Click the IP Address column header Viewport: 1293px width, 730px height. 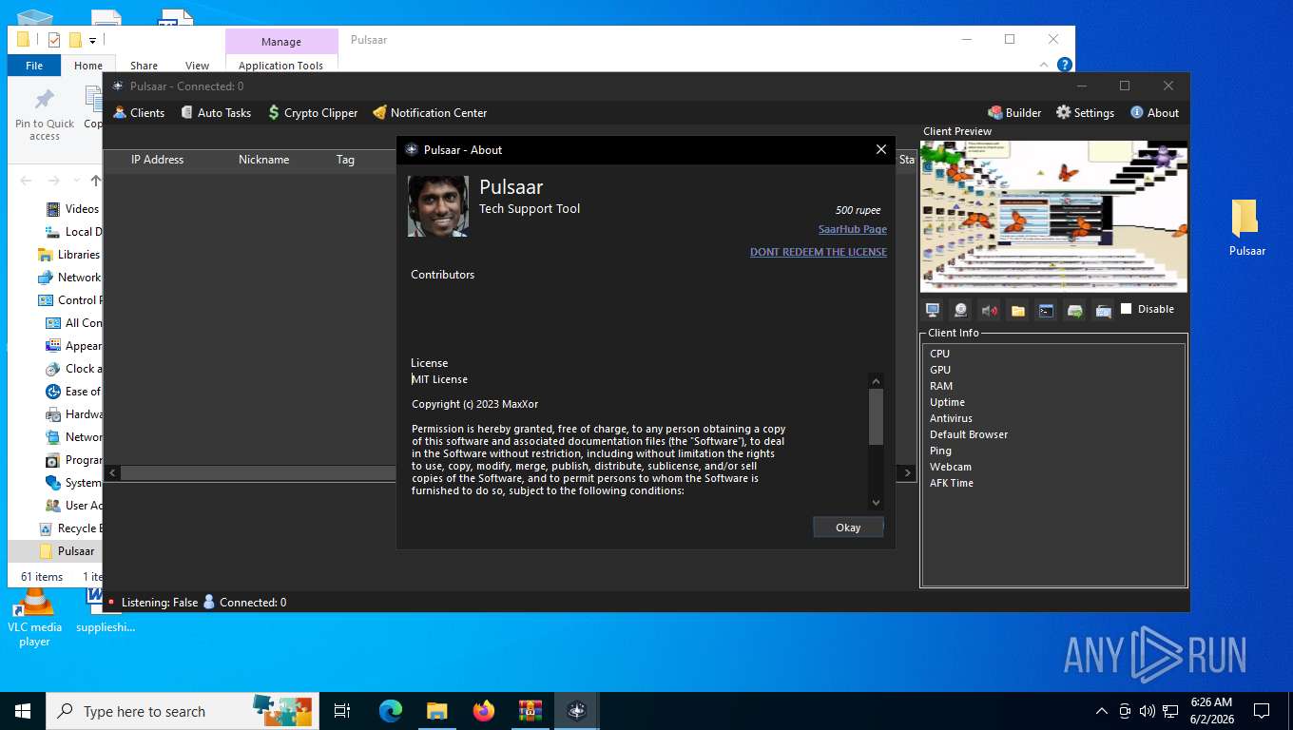click(x=158, y=160)
